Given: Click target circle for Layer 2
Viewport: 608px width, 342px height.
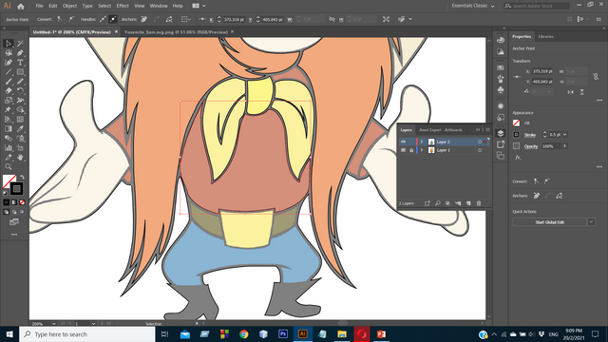Looking at the screenshot, I should click(480, 142).
